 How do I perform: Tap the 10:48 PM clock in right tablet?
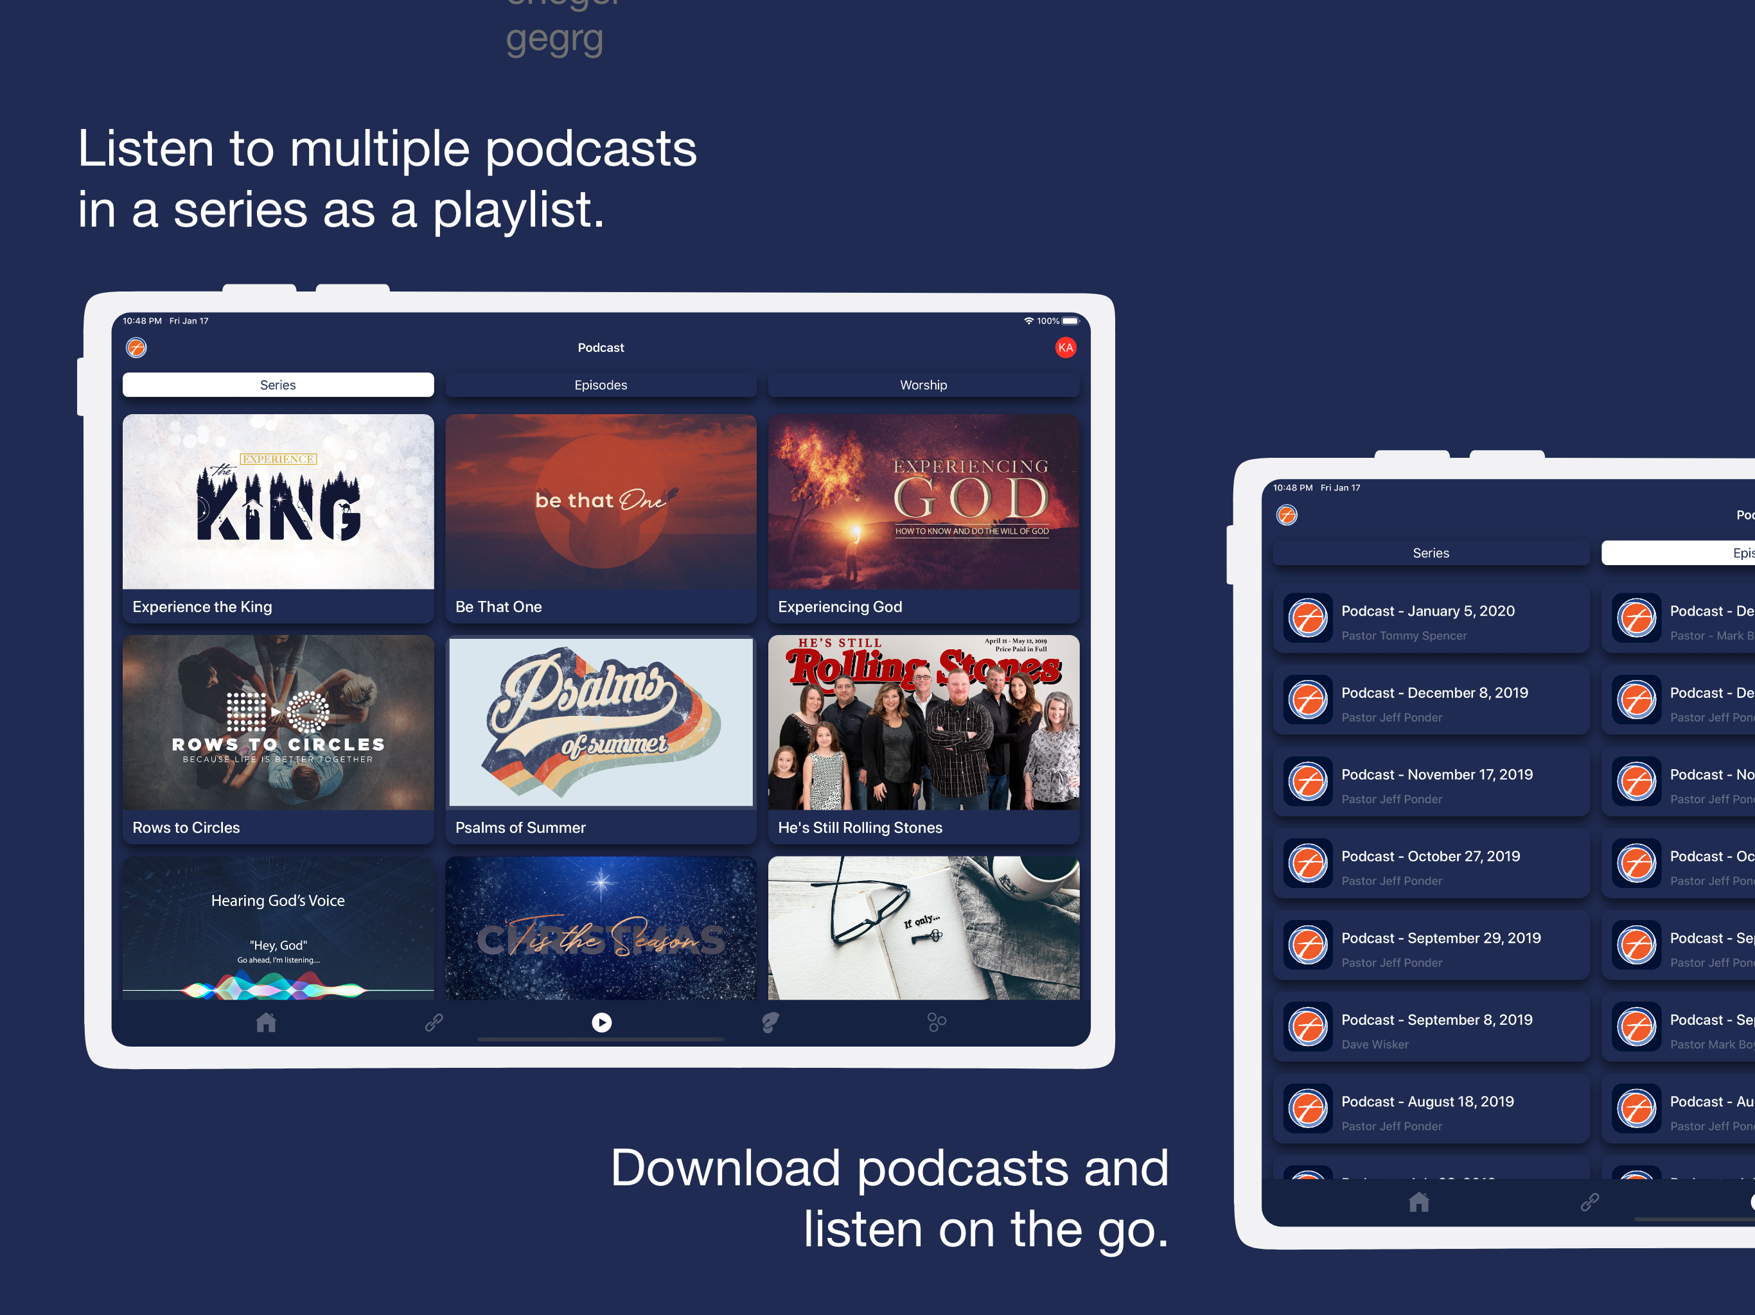click(x=1292, y=488)
